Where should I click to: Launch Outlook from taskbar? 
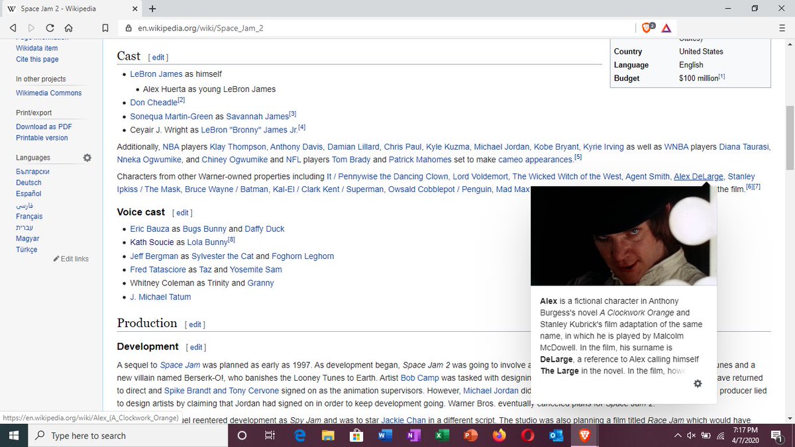(x=556, y=435)
